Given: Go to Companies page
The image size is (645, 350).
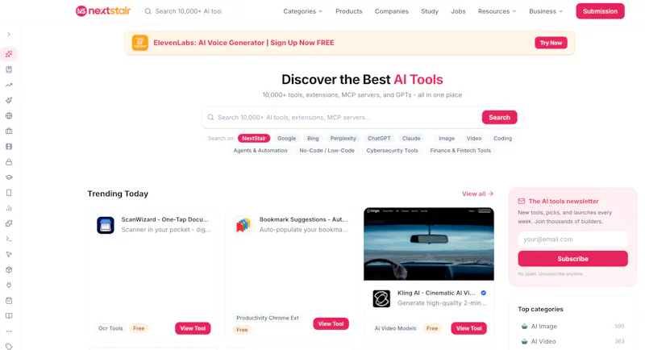Looking at the screenshot, I should 392,11.
